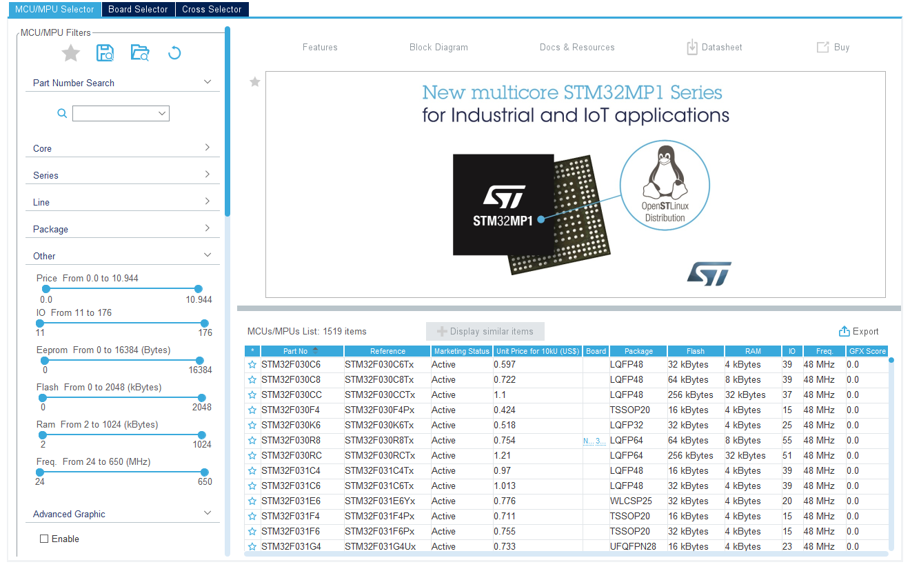Image resolution: width=910 pixels, height=569 pixels.
Task: Sort by the GFX Score column header
Action: pos(867,351)
